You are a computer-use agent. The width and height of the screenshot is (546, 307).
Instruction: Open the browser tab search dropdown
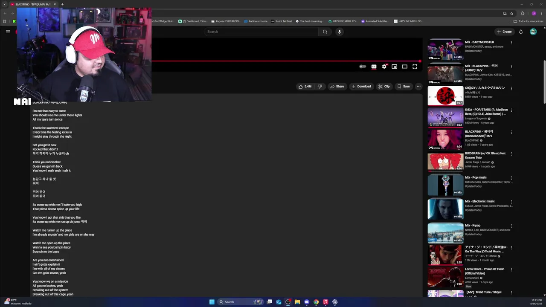(x=4, y=4)
